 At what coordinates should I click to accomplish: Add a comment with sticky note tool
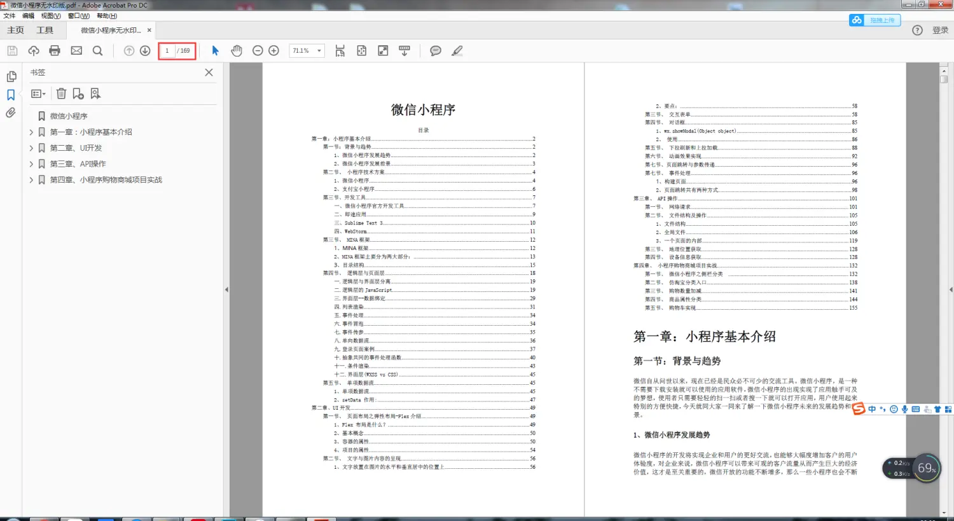436,51
